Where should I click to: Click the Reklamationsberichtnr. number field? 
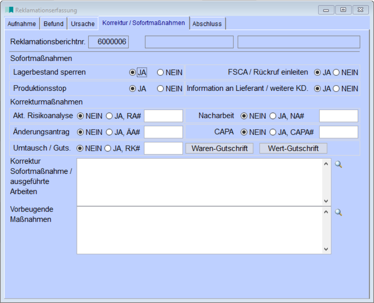tap(108, 42)
